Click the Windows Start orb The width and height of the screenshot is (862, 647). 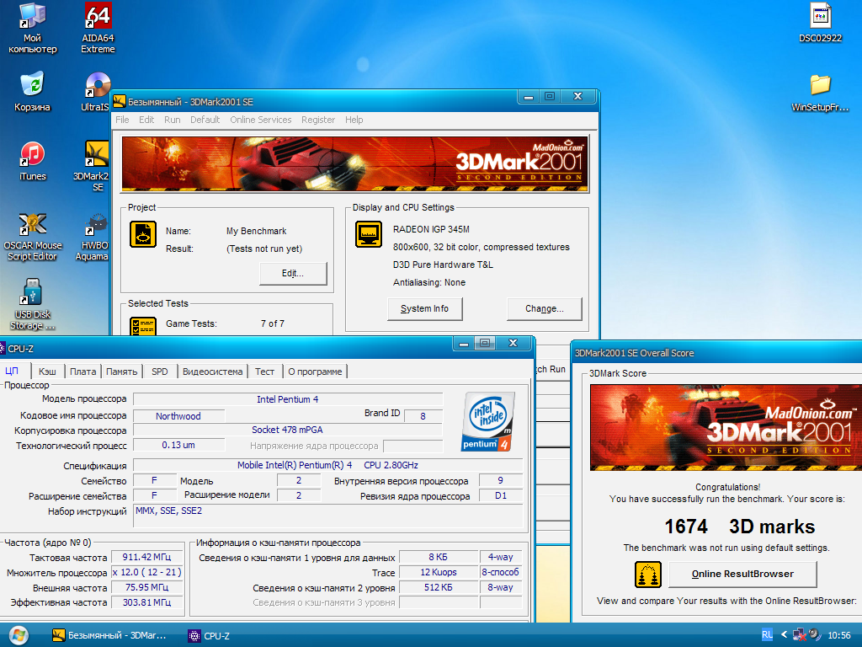click(19, 635)
